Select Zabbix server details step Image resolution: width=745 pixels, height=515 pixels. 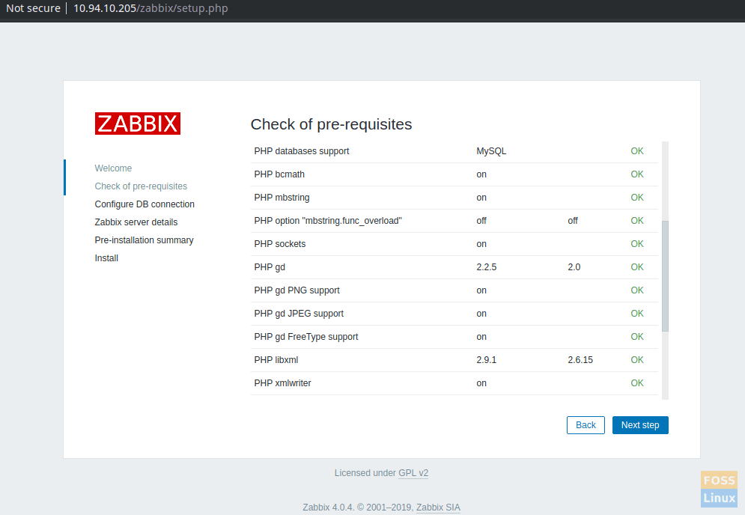tap(136, 222)
